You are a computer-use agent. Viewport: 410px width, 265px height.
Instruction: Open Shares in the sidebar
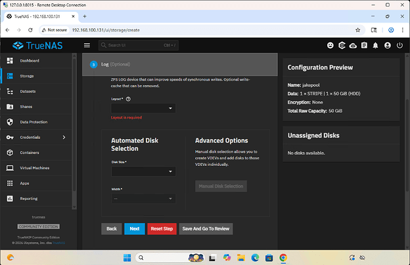point(36,106)
